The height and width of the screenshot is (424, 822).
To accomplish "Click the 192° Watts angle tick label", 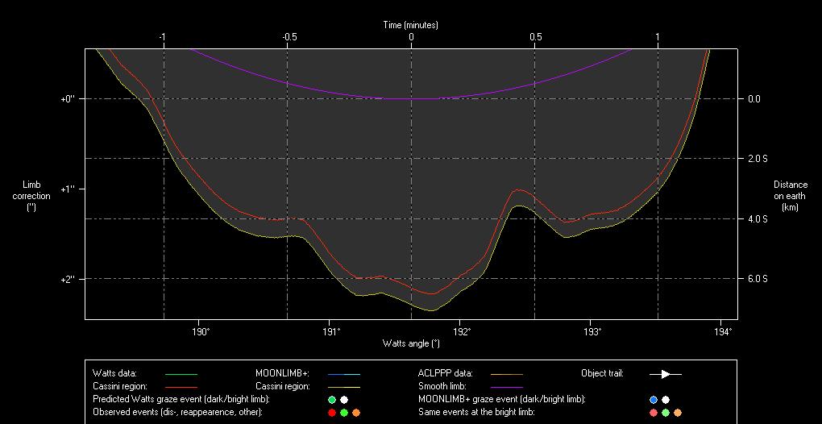I will pos(461,331).
